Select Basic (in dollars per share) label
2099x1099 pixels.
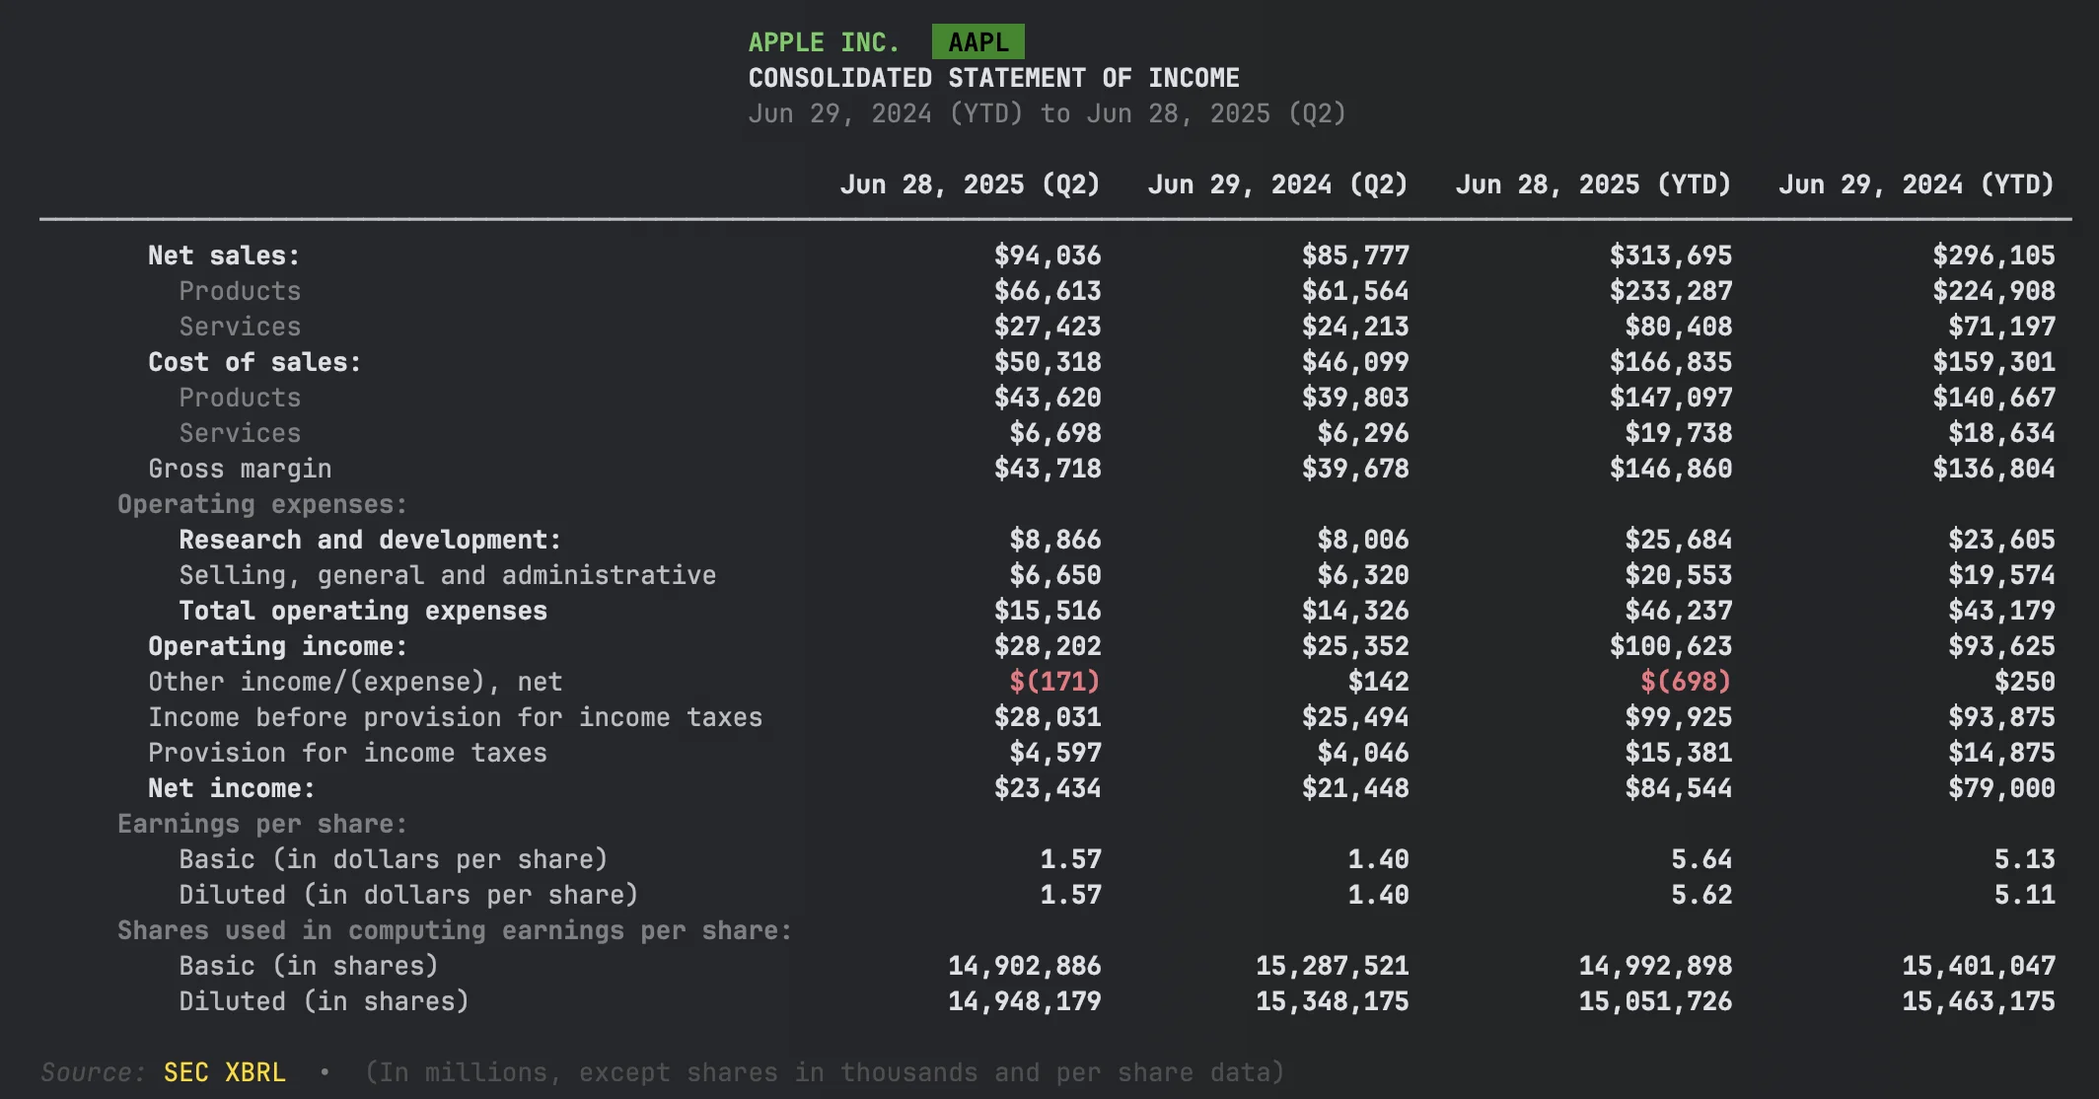click(x=394, y=859)
